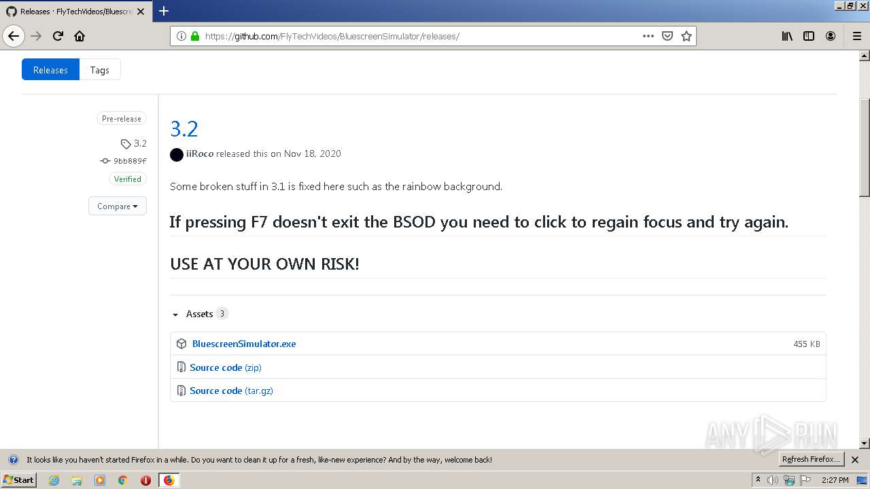870x489 pixels.
Task: Show site information icon in address bar
Action: pyautogui.click(x=181, y=36)
